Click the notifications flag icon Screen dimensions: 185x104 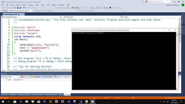143,2
